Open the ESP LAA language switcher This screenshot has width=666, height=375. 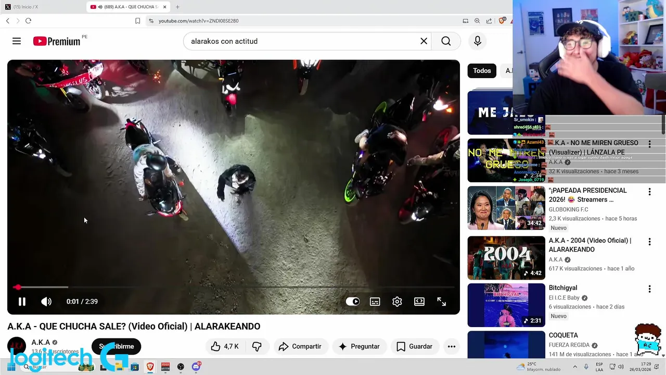pyautogui.click(x=599, y=367)
